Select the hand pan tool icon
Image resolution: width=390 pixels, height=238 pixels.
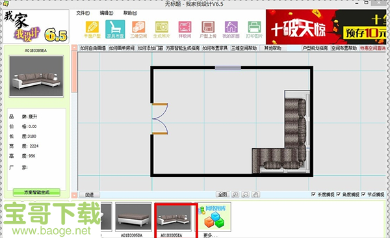click(x=255, y=194)
